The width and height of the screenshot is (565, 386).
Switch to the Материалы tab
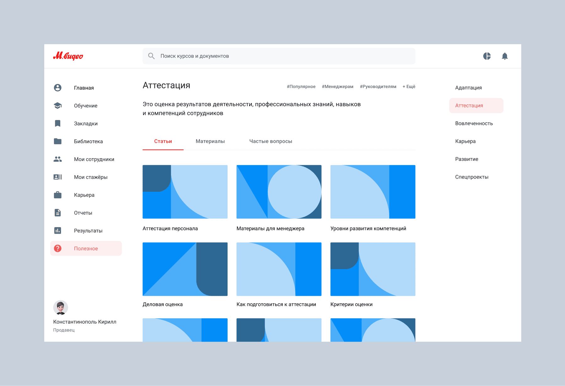point(210,141)
